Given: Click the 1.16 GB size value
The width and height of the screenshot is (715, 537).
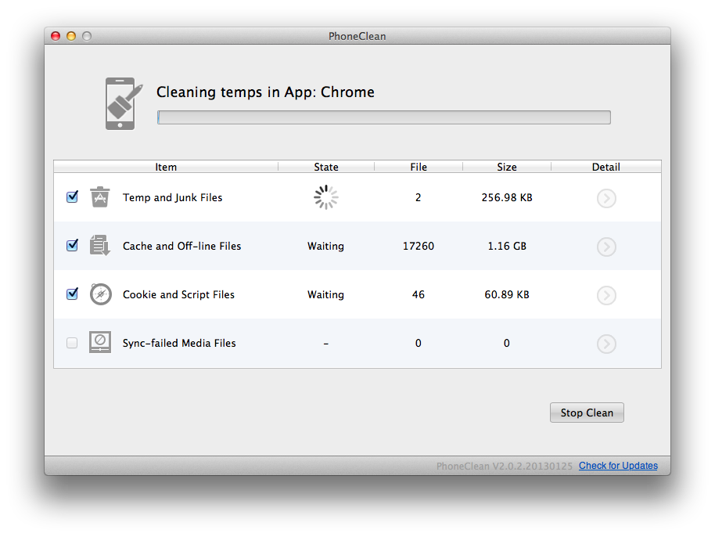Looking at the screenshot, I should pyautogui.click(x=507, y=246).
